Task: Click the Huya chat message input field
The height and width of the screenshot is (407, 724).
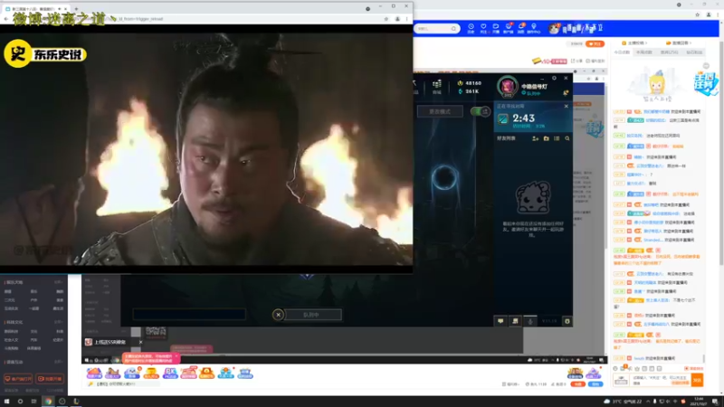Action: pyautogui.click(x=660, y=380)
